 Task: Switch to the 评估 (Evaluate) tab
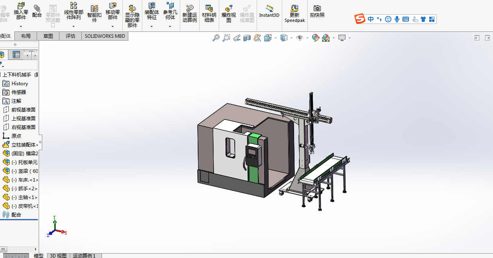[71, 36]
